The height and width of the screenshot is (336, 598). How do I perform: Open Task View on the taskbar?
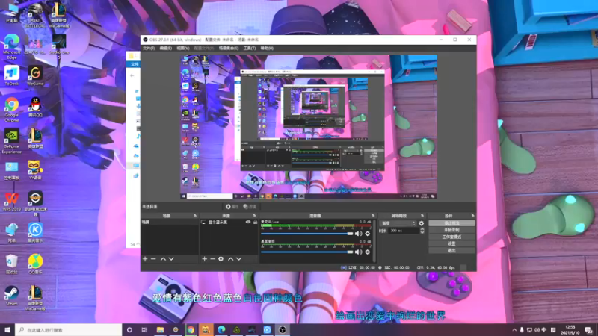(144, 329)
